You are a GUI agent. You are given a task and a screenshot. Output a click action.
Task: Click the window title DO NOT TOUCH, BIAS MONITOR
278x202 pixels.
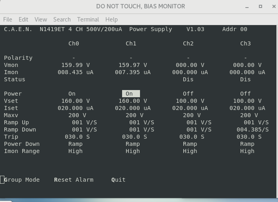click(x=141, y=6)
